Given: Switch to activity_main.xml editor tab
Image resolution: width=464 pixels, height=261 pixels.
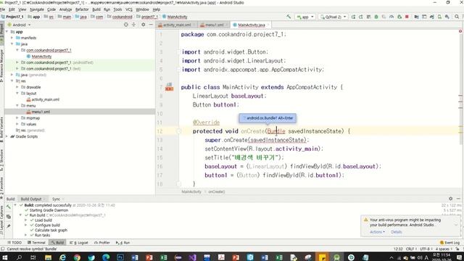Looking at the screenshot, I should [177, 25].
